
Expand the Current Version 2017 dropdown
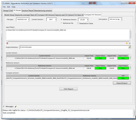click(x=51, y=20)
